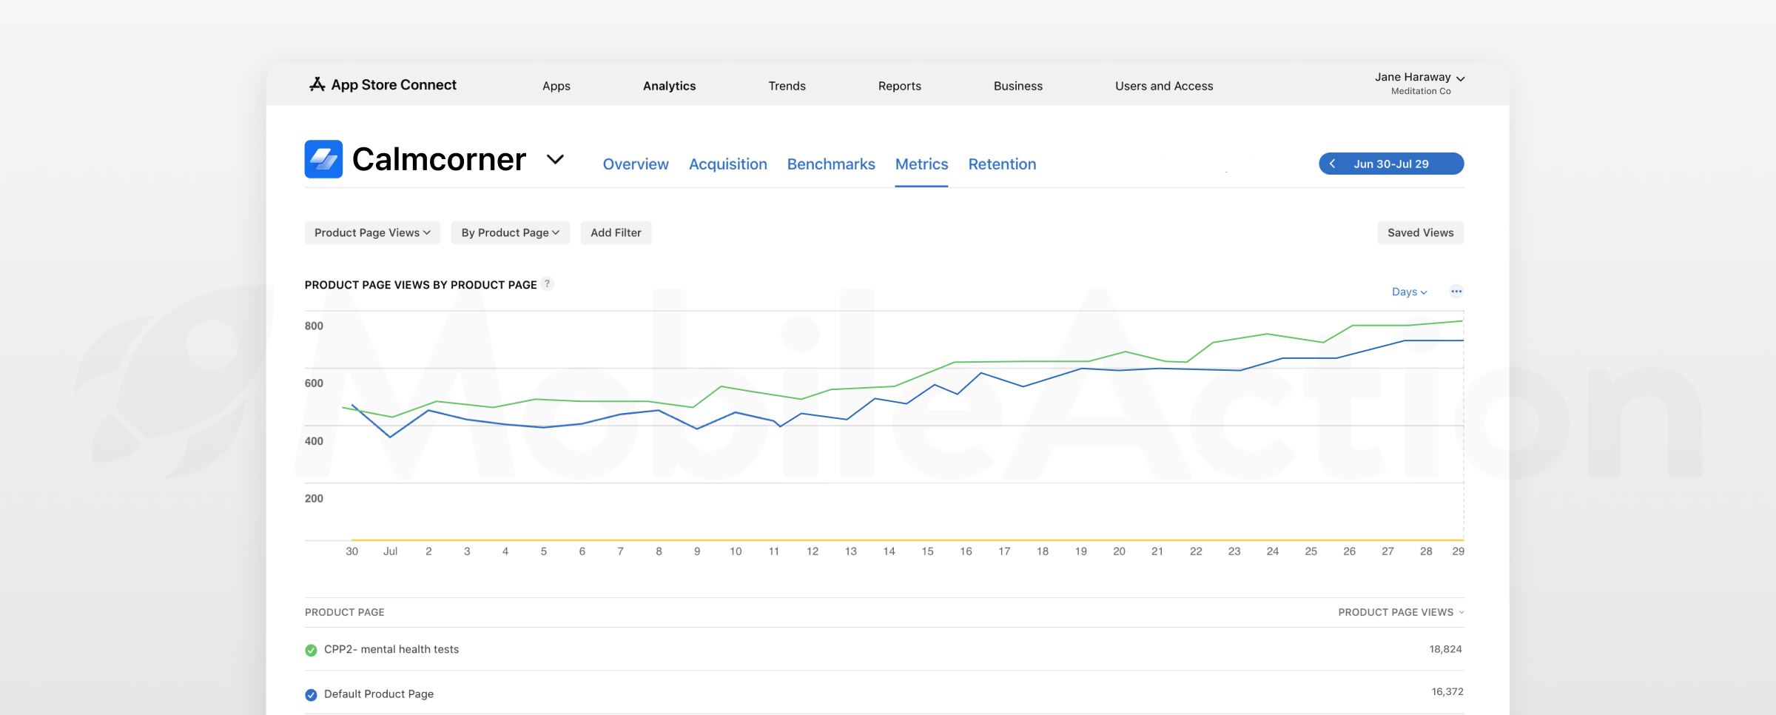Switch to the Benchmarks tab
1776x715 pixels.
[831, 164]
